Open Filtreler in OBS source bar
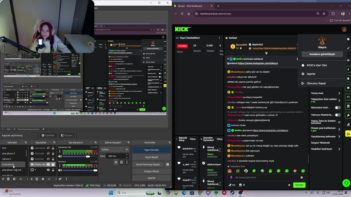 click(67, 135)
